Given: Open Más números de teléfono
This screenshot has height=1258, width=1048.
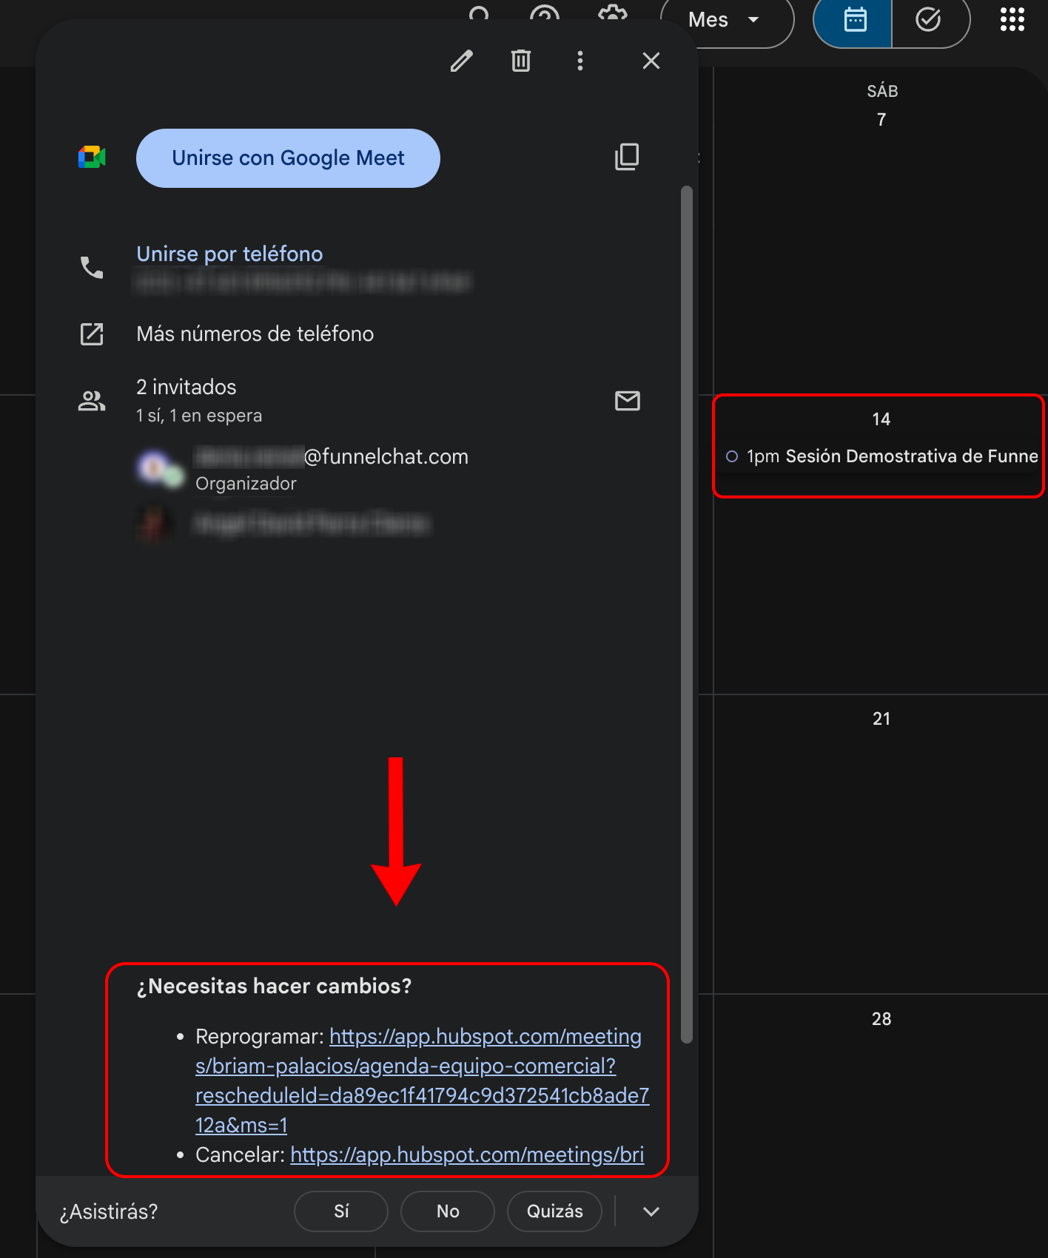Looking at the screenshot, I should (255, 334).
